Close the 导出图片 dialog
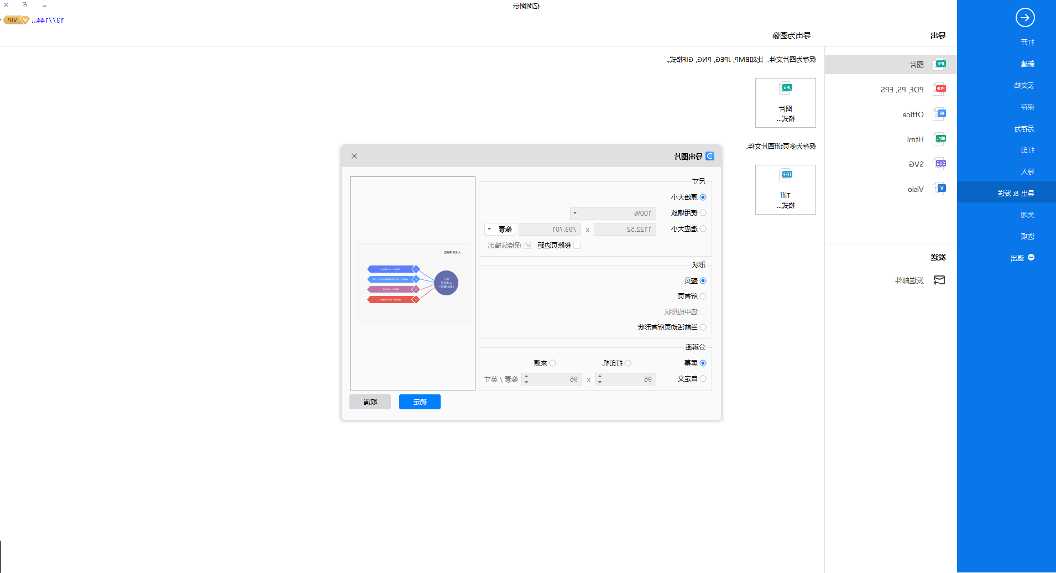Image resolution: width=1056 pixels, height=573 pixels. tap(354, 156)
